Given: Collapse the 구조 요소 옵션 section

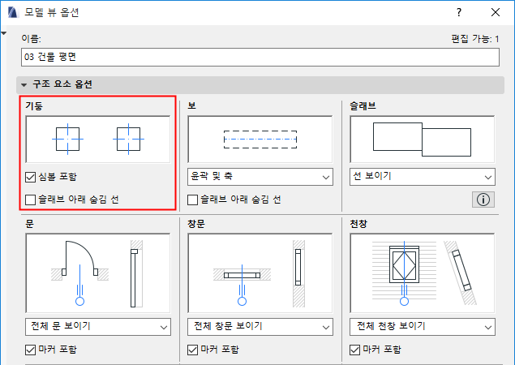Looking at the screenshot, I should coord(24,84).
